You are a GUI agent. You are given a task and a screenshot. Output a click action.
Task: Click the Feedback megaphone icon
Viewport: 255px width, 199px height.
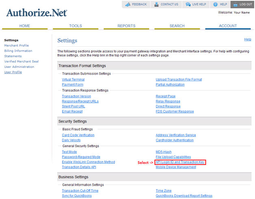pos(127,4)
